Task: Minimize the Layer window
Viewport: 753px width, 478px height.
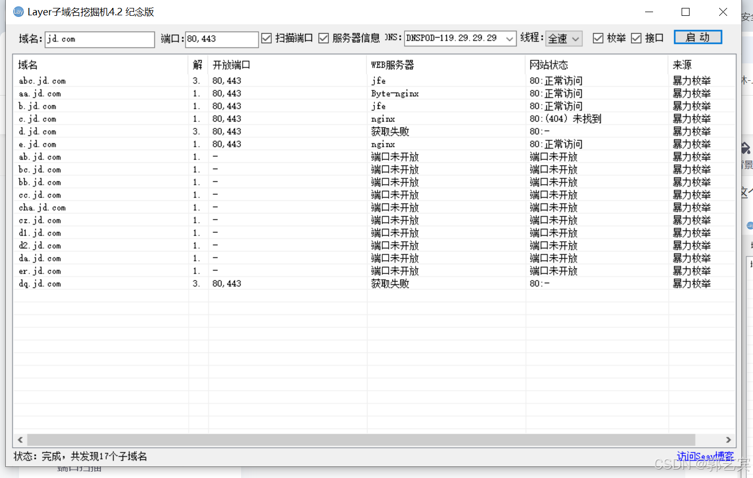Action: point(649,12)
